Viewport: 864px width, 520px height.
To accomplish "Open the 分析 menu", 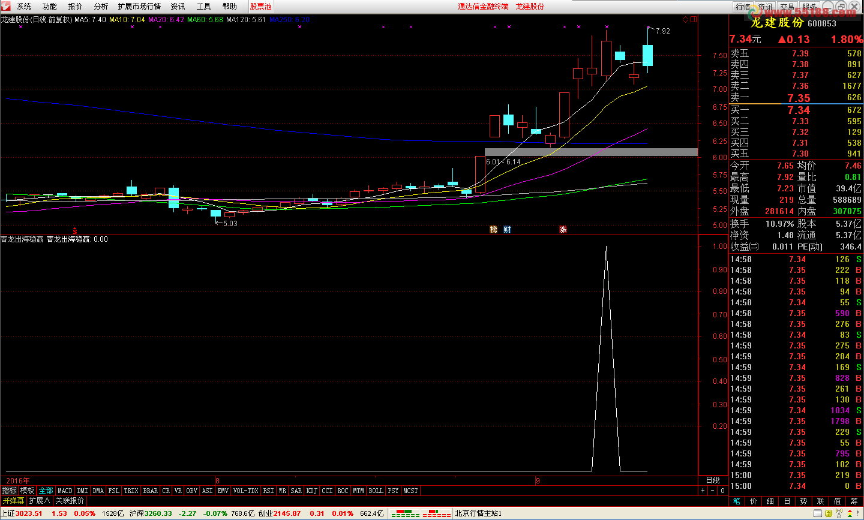I will point(101,7).
